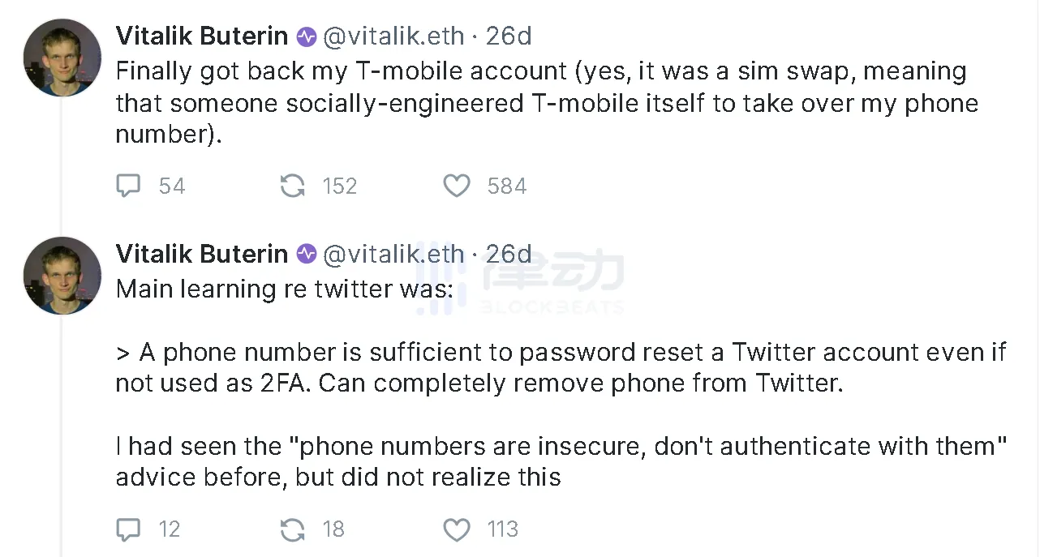Click the purple badge in the first post
1040x557 pixels.
pyautogui.click(x=306, y=36)
